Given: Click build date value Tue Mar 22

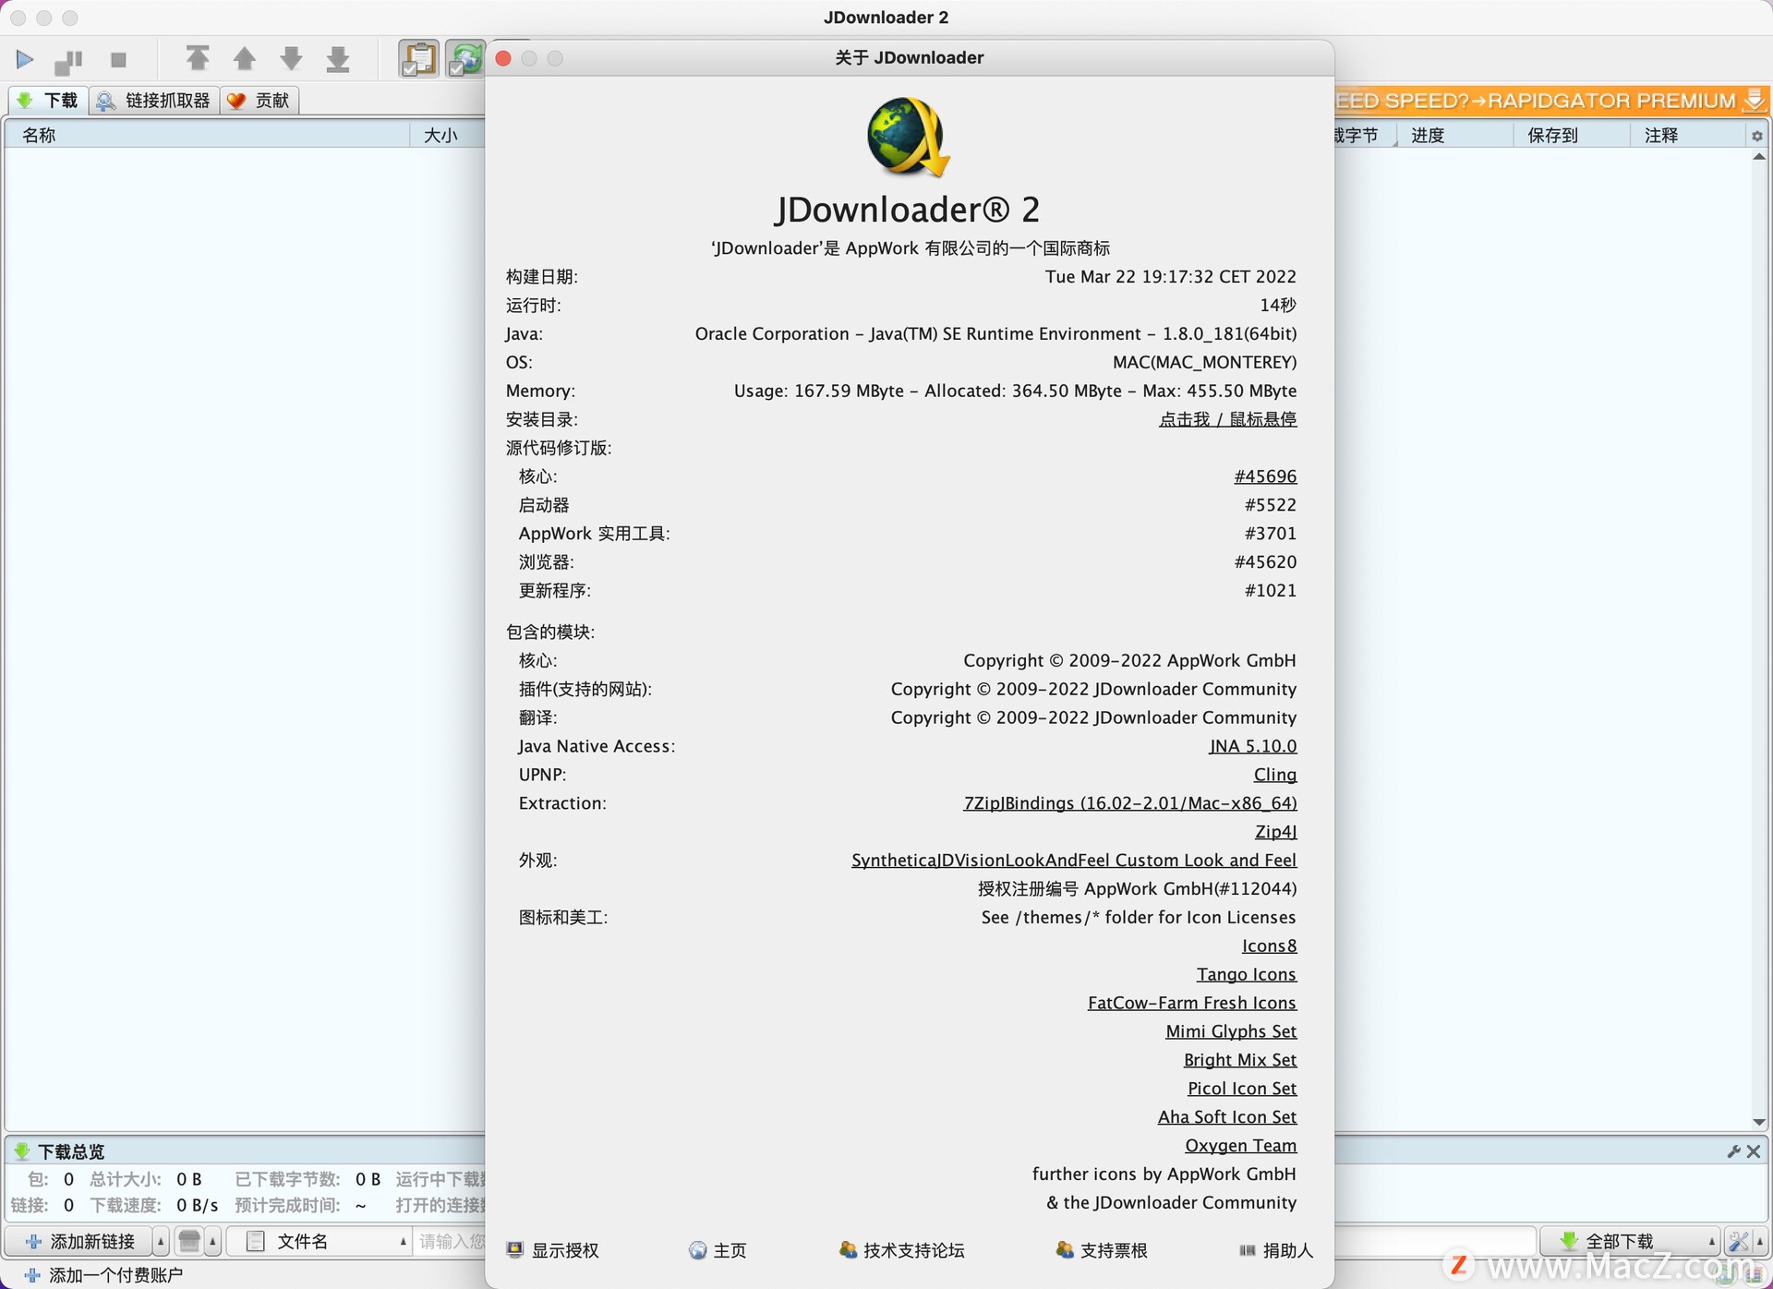Looking at the screenshot, I should coord(1170,277).
